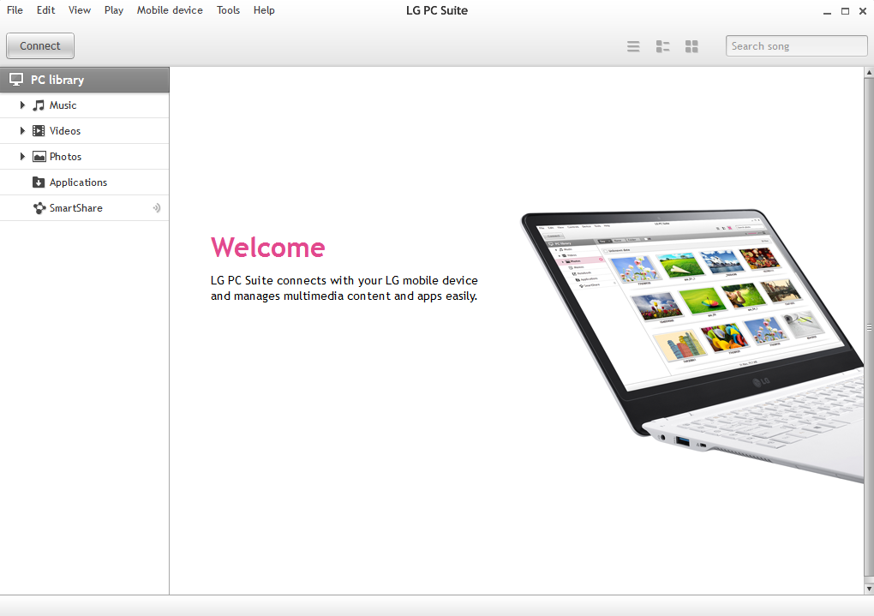Click the PC library monitor icon
Image resolution: width=874 pixels, height=616 pixels.
(x=16, y=80)
